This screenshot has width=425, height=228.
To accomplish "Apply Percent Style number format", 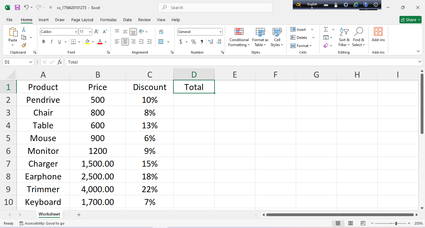I will (194, 42).
